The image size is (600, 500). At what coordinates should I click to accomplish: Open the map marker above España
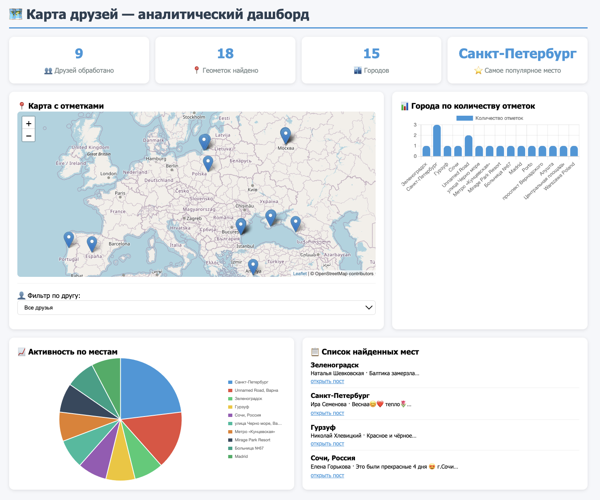pyautogui.click(x=92, y=244)
